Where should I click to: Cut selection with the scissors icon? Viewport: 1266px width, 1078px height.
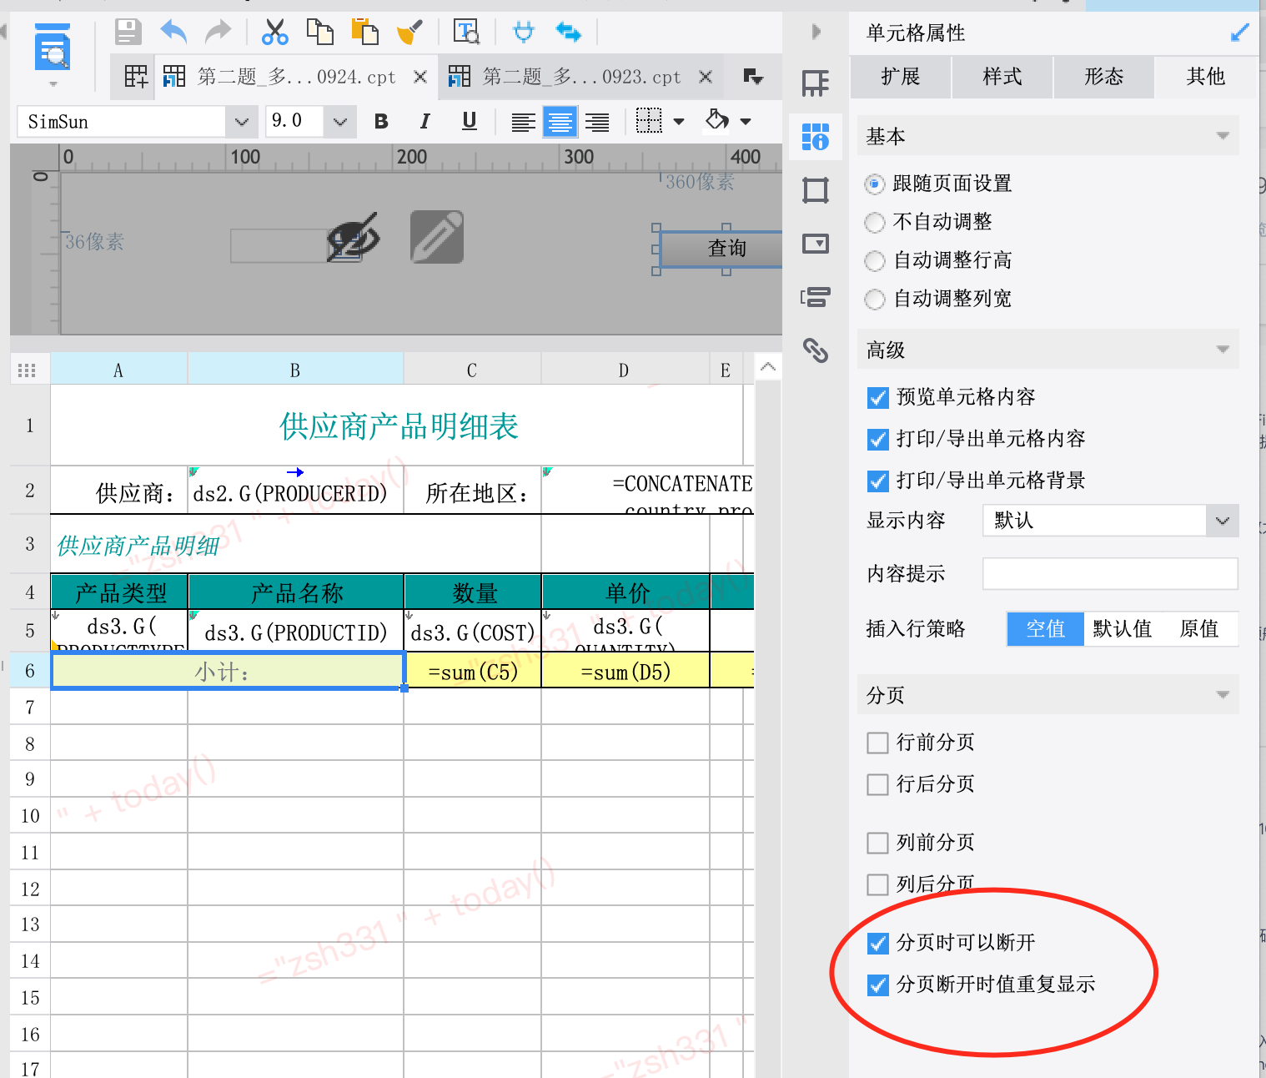(274, 32)
